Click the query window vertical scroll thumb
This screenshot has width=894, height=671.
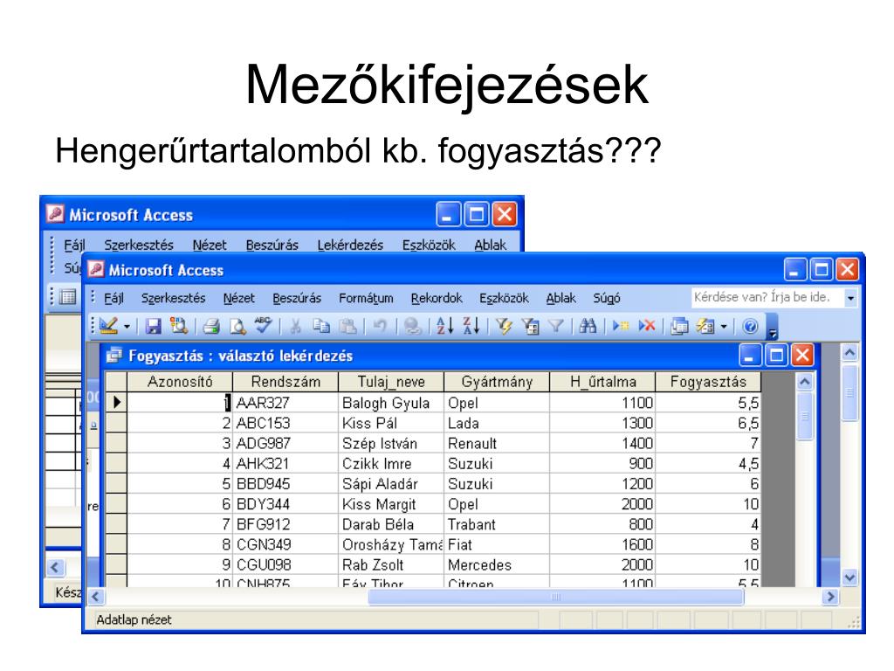(804, 416)
